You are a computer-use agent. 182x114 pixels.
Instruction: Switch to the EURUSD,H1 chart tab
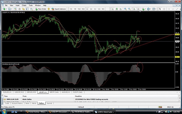point(7,92)
